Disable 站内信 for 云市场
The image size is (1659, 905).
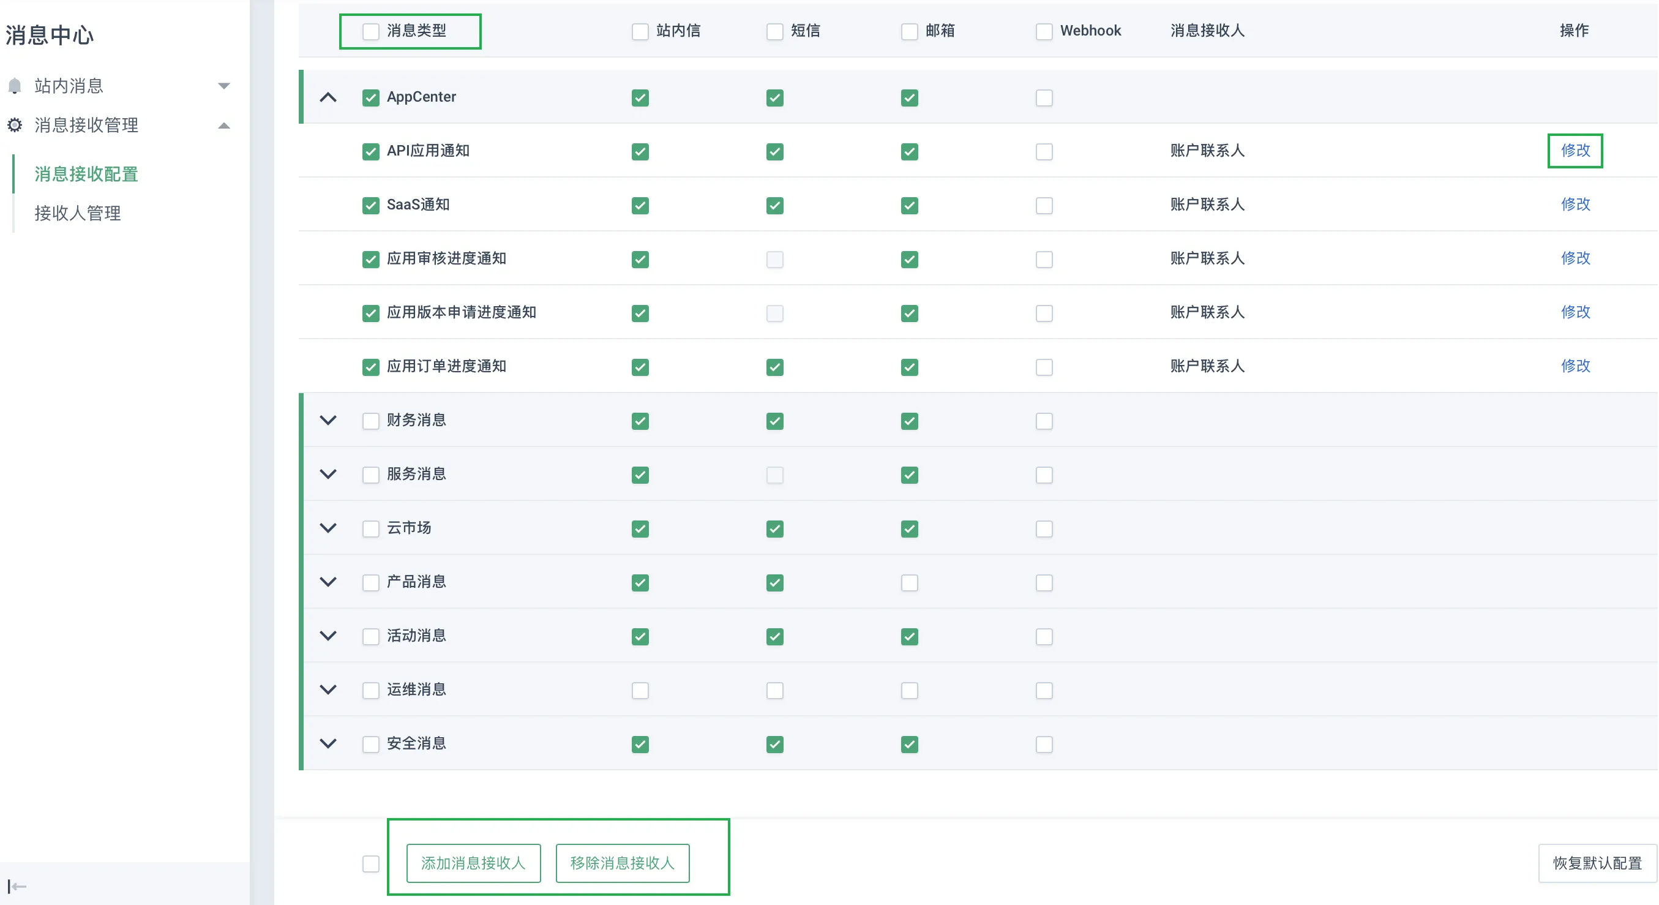(x=640, y=529)
